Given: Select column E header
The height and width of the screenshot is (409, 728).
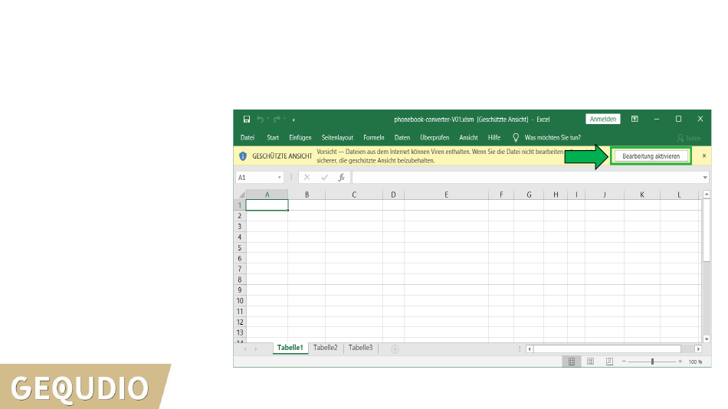Looking at the screenshot, I should point(446,195).
